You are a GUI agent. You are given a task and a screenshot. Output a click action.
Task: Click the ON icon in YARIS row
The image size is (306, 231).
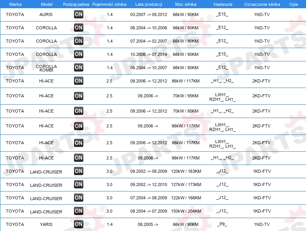coord(79,224)
